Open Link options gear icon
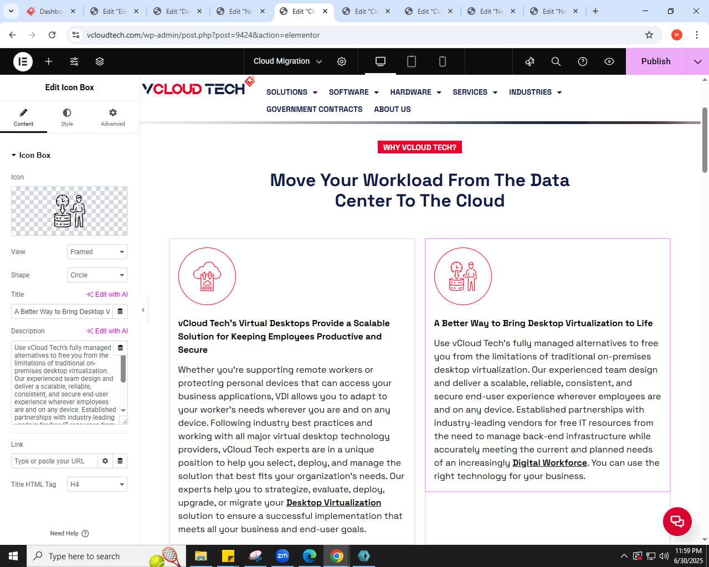709x567 pixels. (x=105, y=461)
